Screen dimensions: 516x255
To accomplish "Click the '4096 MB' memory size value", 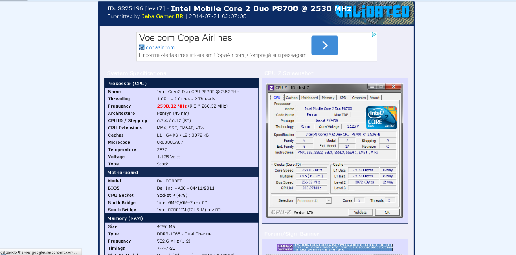I will (x=166, y=226).
